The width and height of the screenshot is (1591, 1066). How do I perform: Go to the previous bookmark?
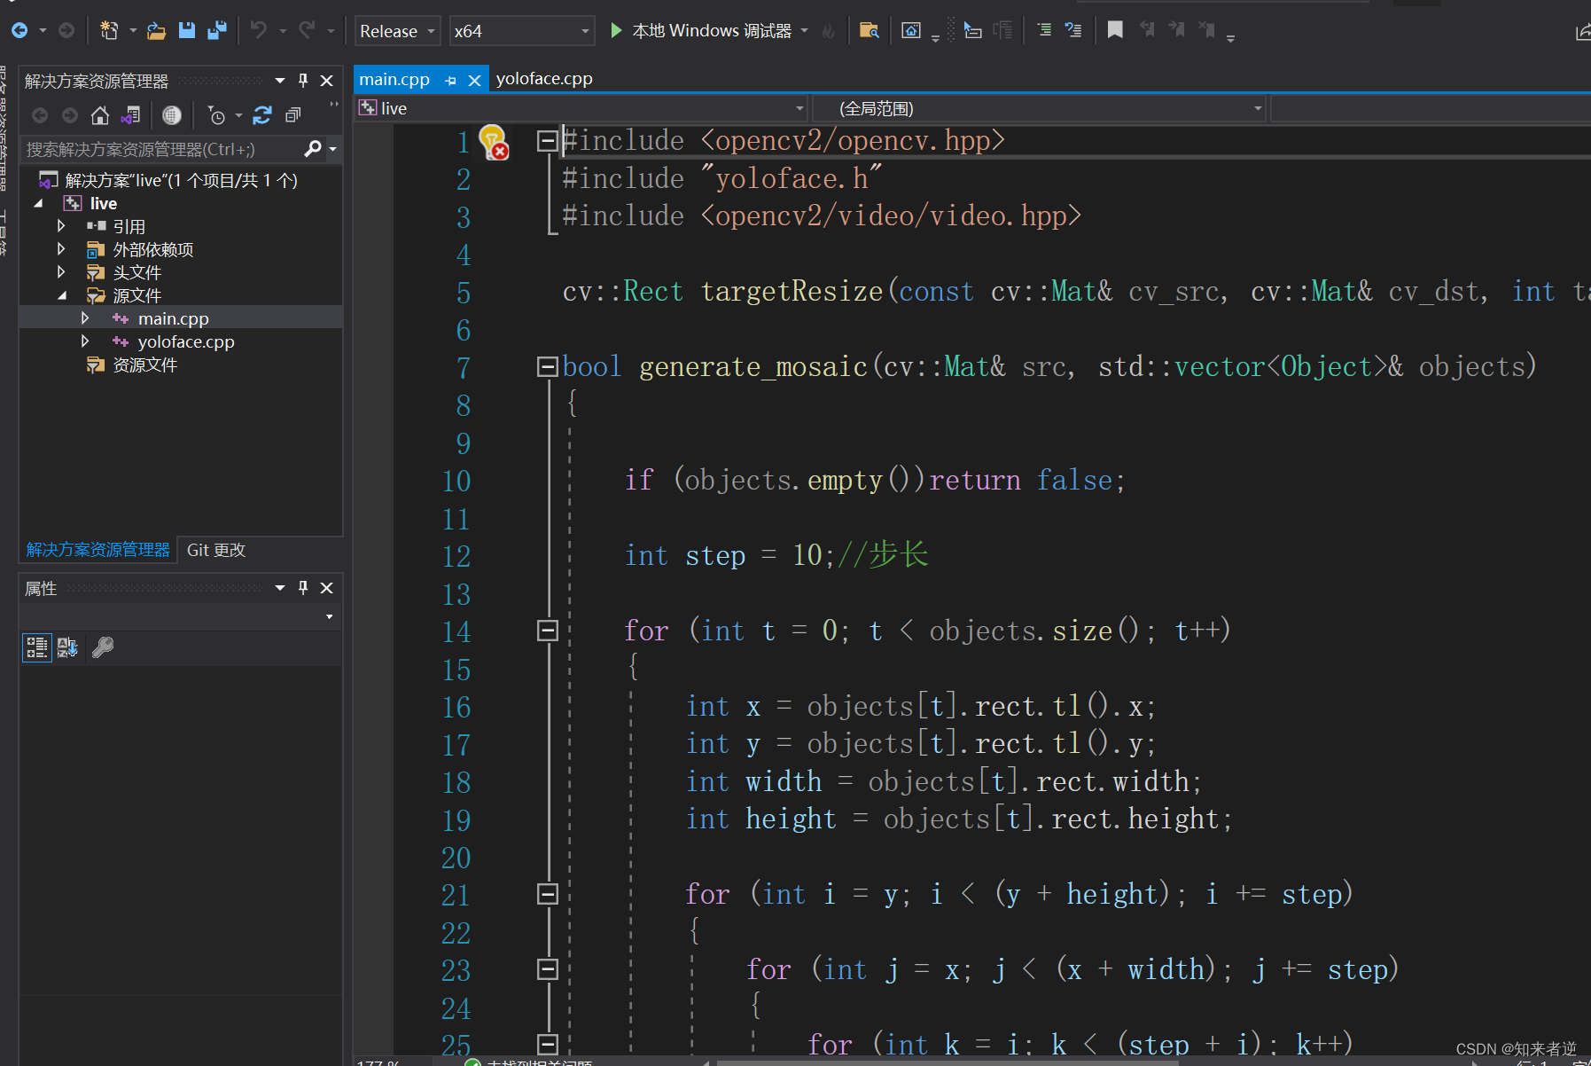click(1147, 31)
